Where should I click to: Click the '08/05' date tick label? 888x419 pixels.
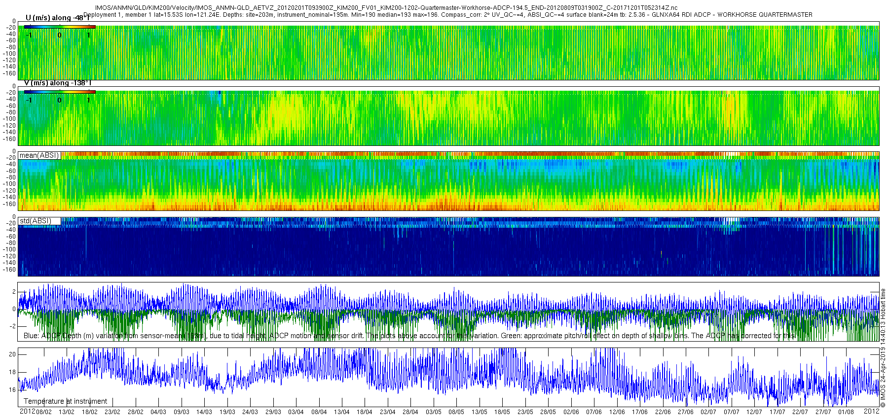[x=456, y=412]
